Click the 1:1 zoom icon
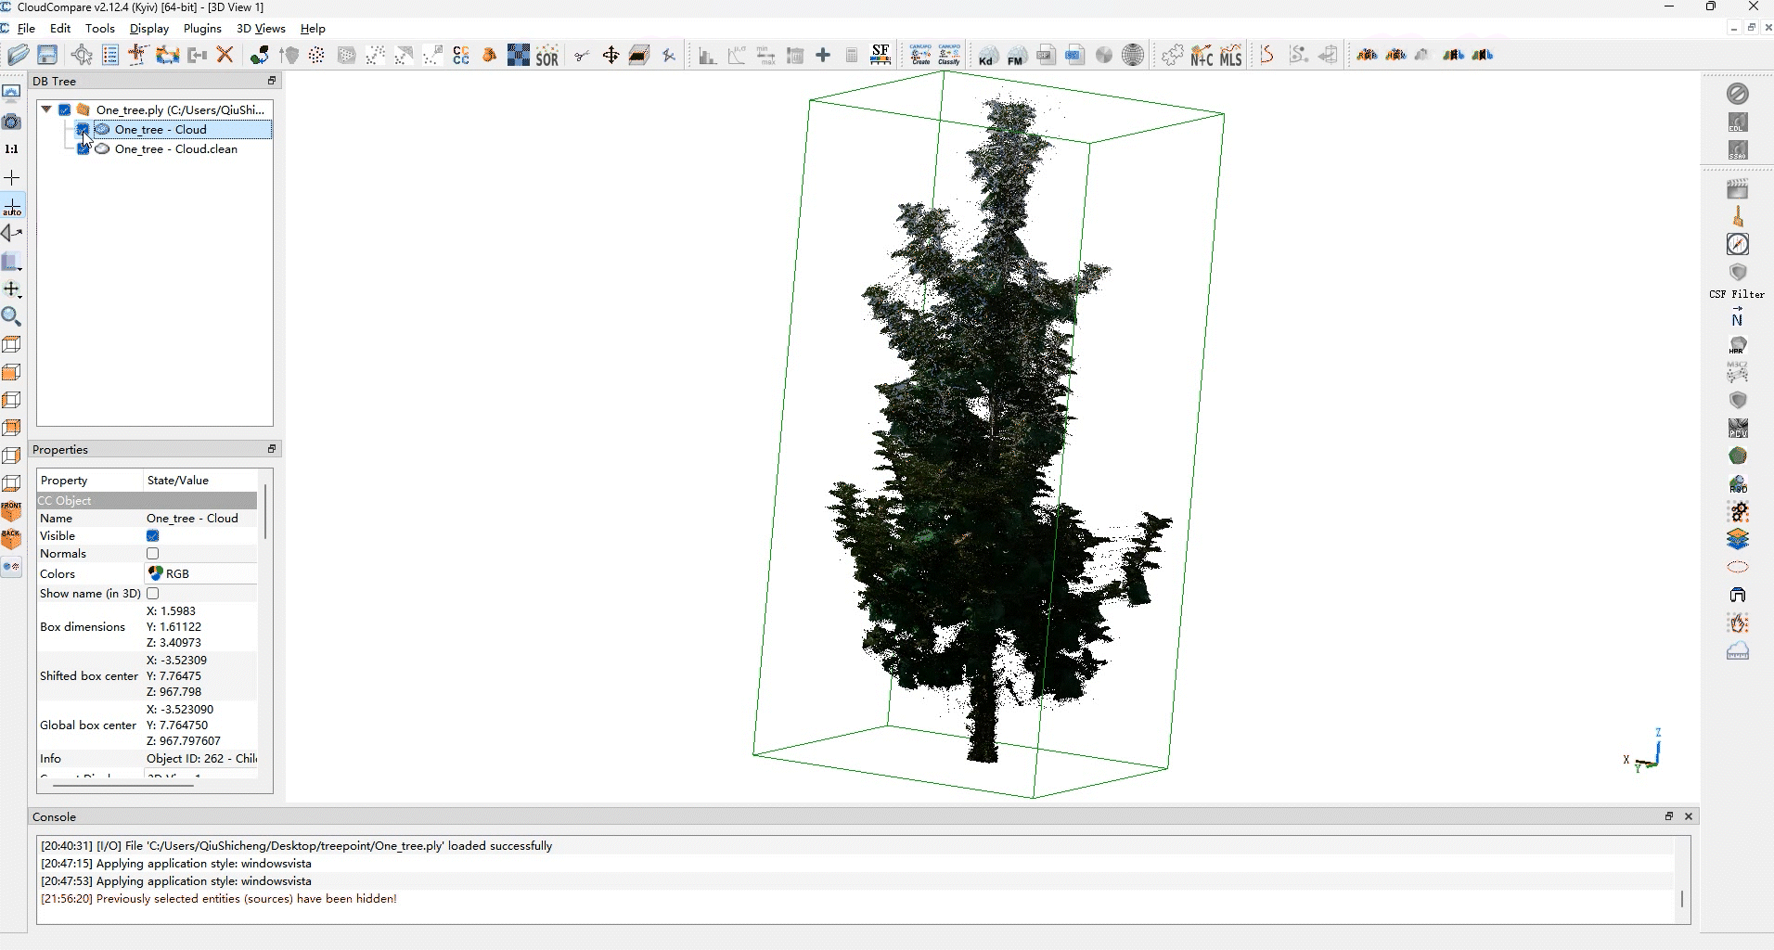Image resolution: width=1774 pixels, height=950 pixels. pos(11,148)
